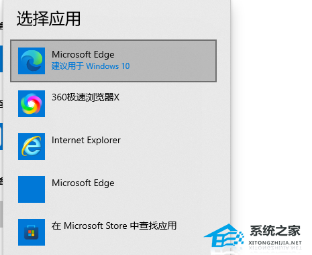The height and width of the screenshot is (255, 312).
Task: Choose the 360极速浏览器X text entry
Action: pos(86,98)
